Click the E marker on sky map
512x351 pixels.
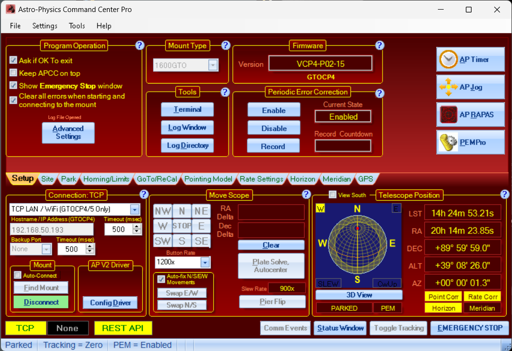tap(396, 208)
